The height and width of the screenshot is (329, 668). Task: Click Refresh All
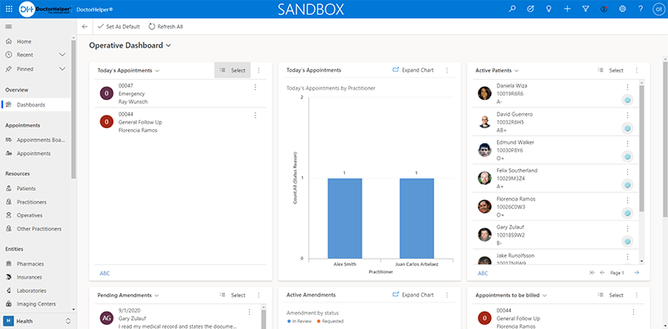pos(165,27)
